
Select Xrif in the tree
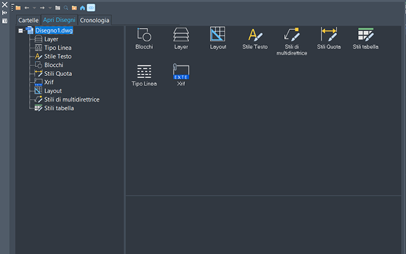[48, 82]
